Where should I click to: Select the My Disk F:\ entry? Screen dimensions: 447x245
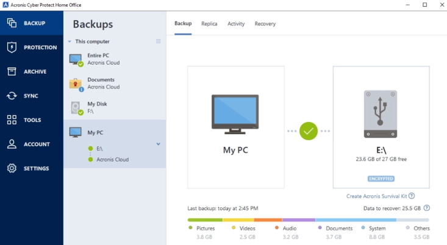point(115,107)
